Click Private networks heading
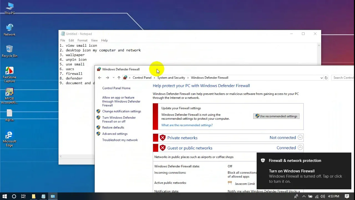Viewport: 355px width, 200px height. (182, 138)
